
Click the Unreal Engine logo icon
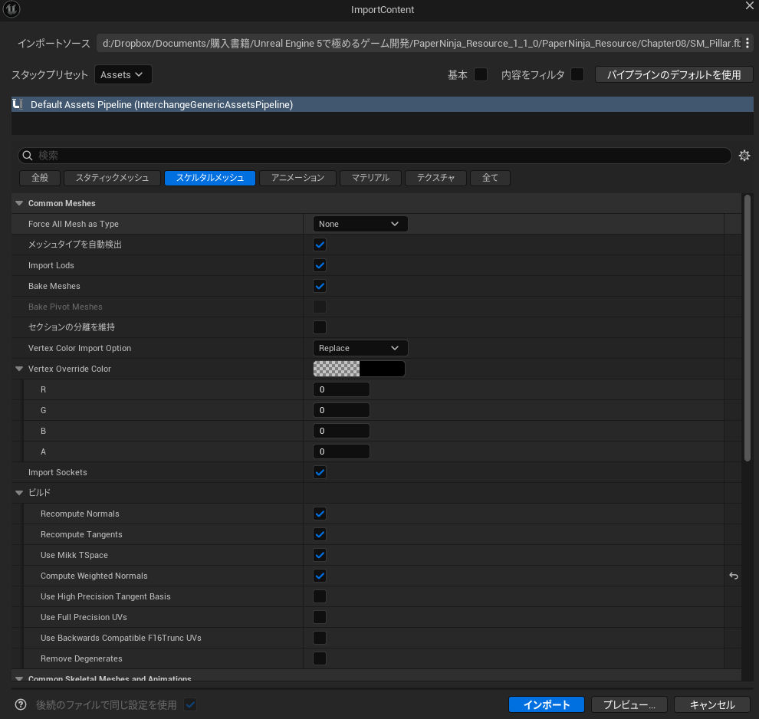coord(12,10)
